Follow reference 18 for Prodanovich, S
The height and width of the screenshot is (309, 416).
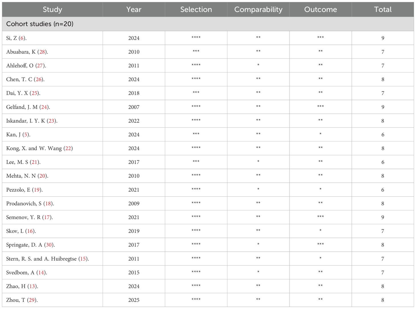[x=48, y=203]
